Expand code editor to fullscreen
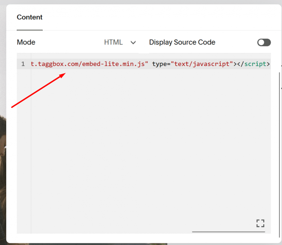 pyautogui.click(x=260, y=223)
